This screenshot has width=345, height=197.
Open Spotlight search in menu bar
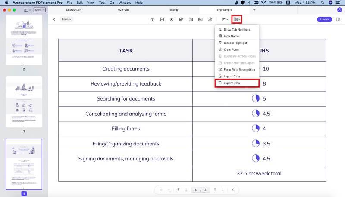pyautogui.click(x=323, y=3)
